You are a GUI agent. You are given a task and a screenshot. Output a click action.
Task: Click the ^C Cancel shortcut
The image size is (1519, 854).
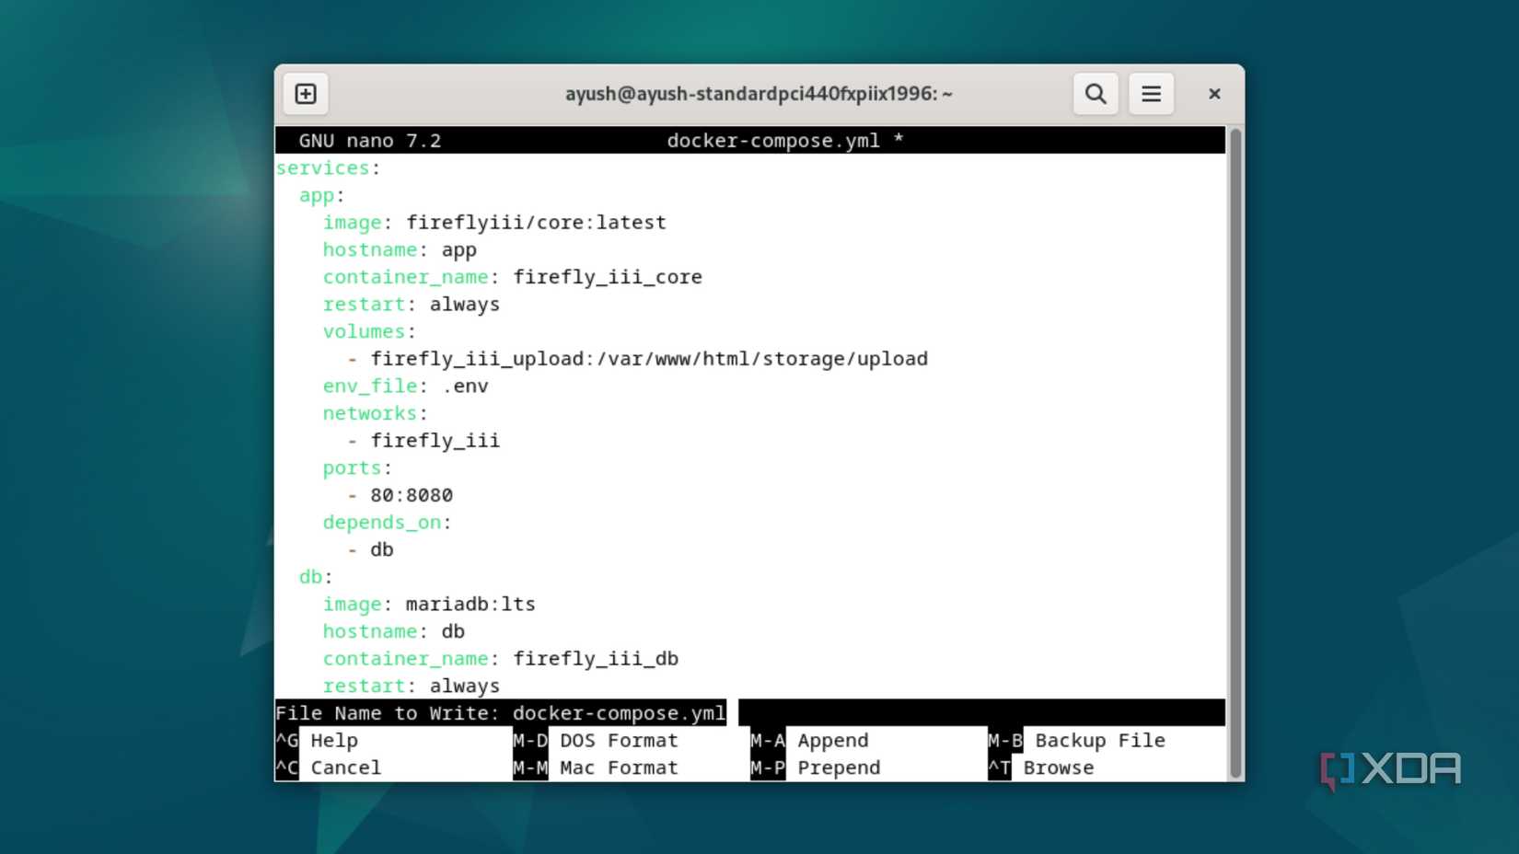pyautogui.click(x=329, y=767)
